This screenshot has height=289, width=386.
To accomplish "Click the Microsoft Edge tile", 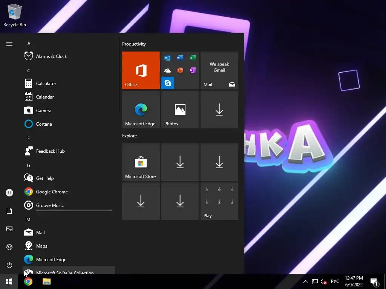I will pos(141,110).
